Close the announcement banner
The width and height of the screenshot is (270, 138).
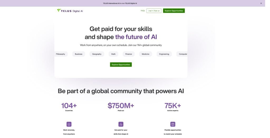(261, 3)
